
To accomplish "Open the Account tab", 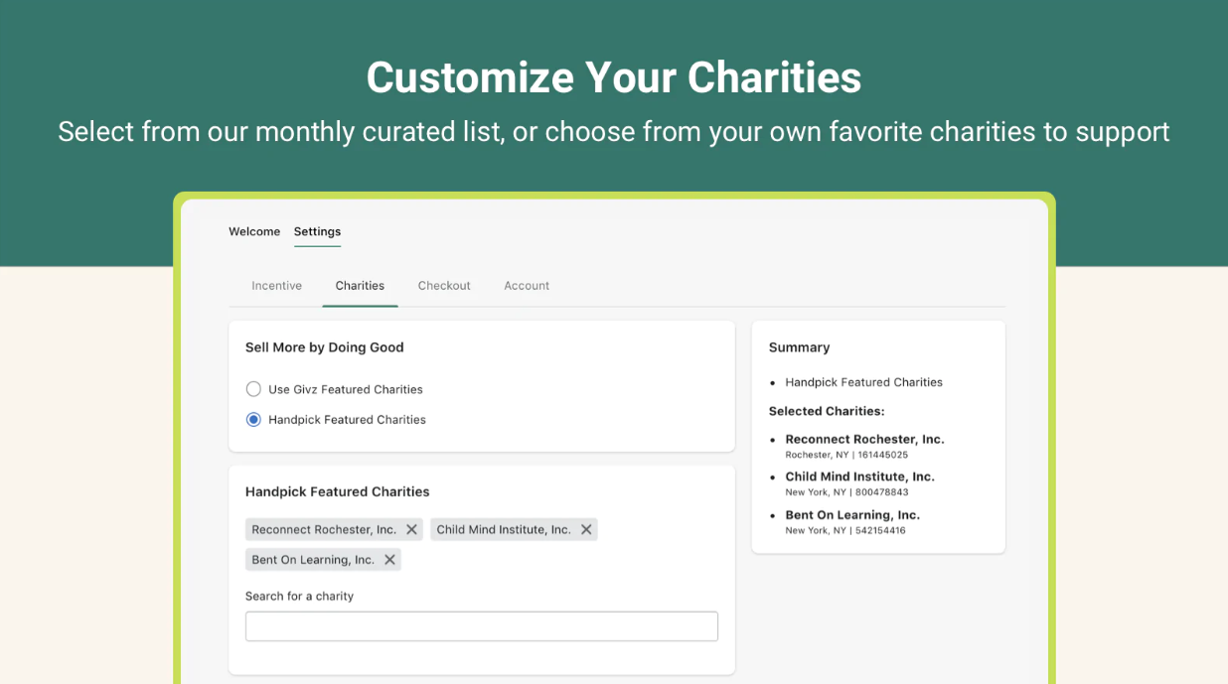I will tap(527, 286).
